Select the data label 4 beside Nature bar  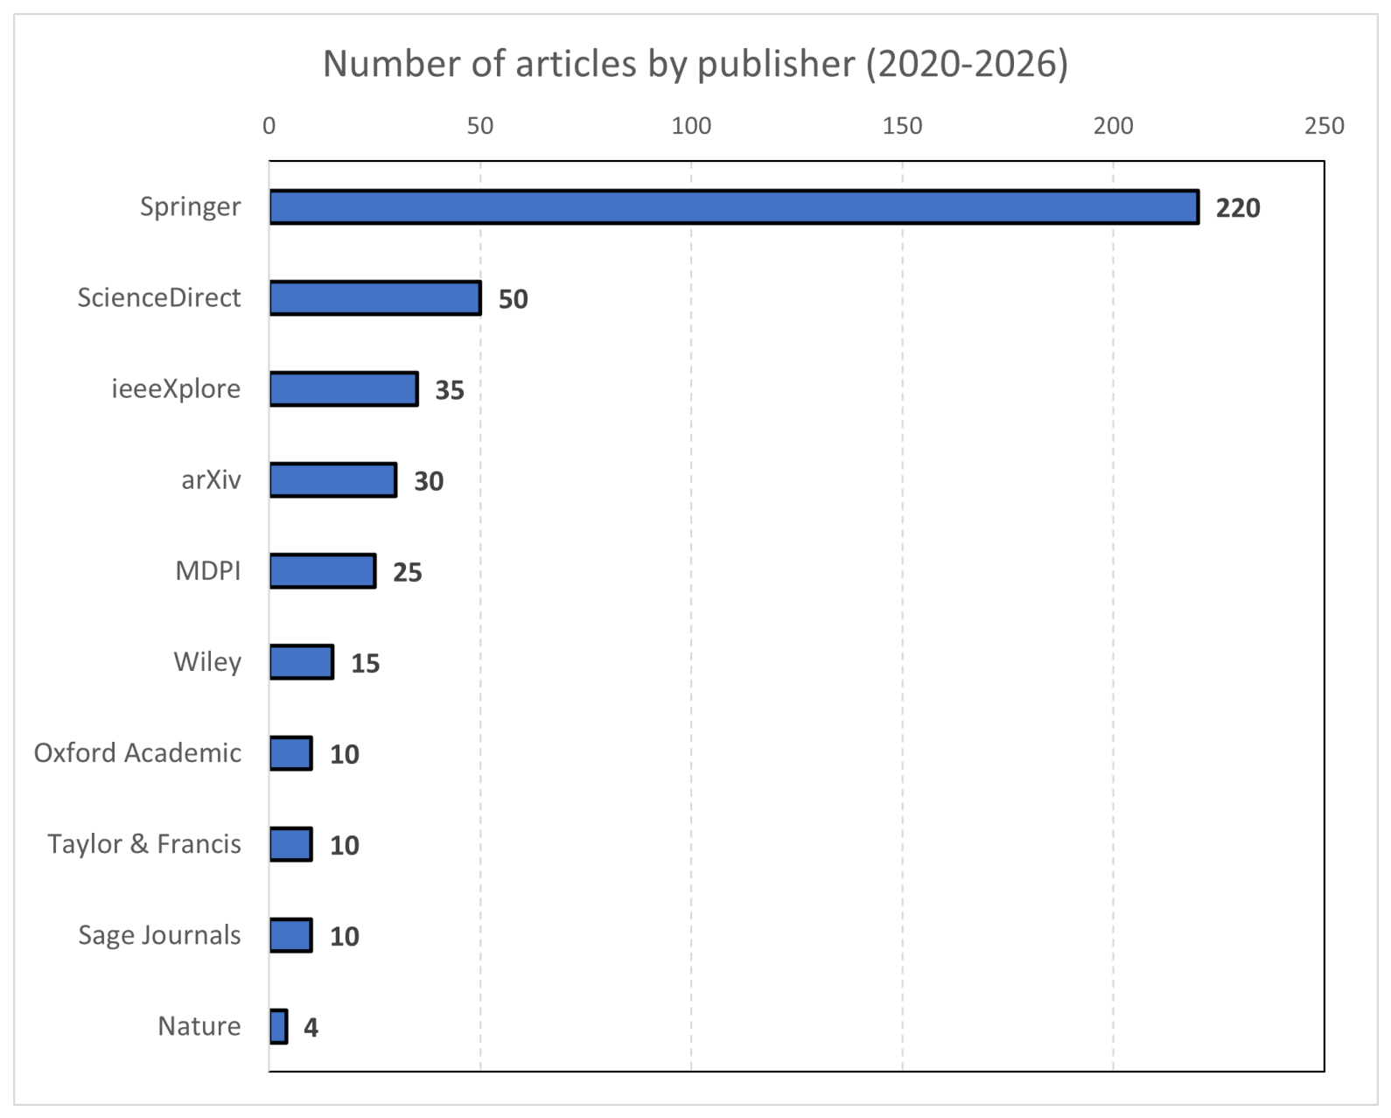pos(311,1027)
